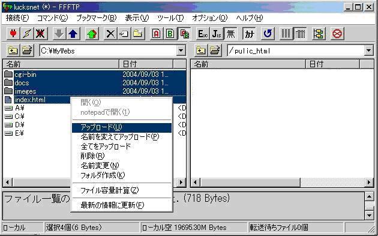Toggle no kanji conversion 無 button
The image size is (378, 236).
point(230,34)
